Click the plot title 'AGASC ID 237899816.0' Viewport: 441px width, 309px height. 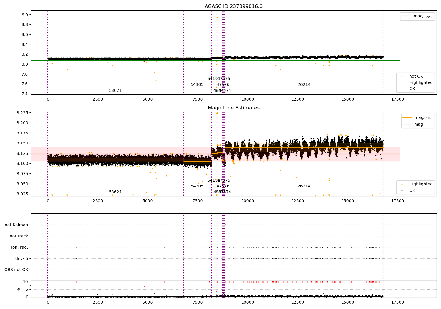point(233,6)
